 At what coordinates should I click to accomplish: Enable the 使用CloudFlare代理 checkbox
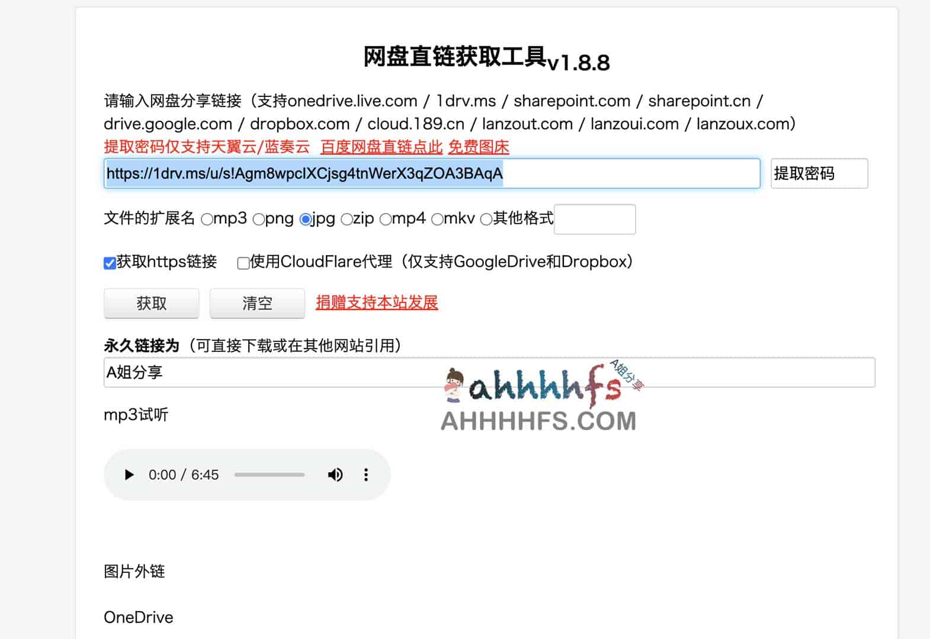243,263
